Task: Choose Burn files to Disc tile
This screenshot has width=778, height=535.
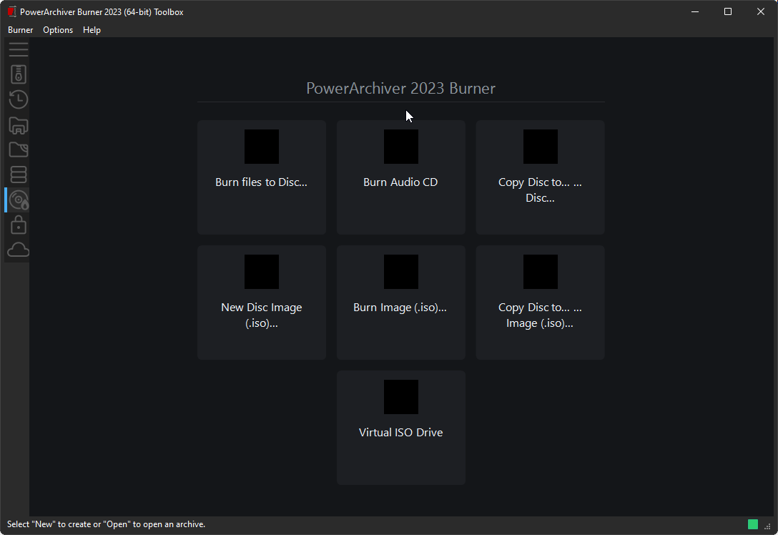Action: [x=262, y=177]
